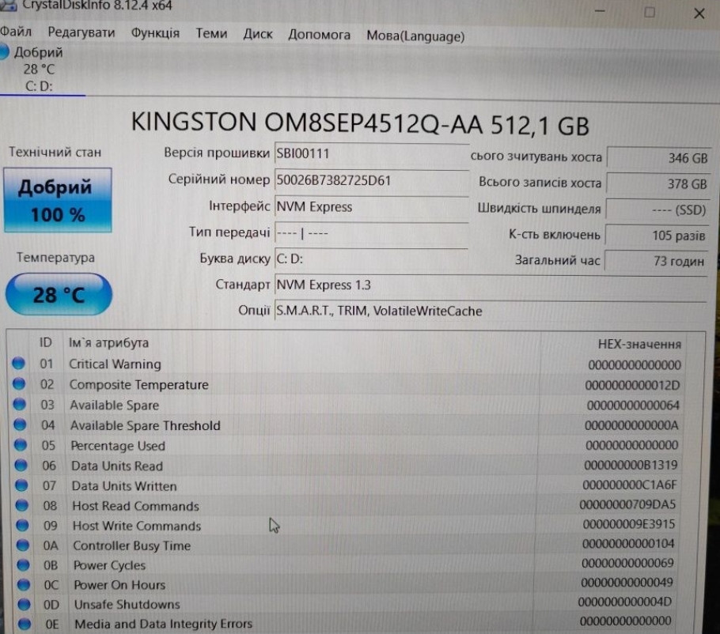
Task: Click the status circle for Composite Temperature
Action: coord(20,385)
